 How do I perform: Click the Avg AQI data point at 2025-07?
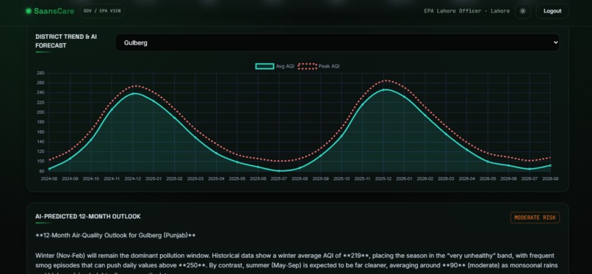point(279,170)
